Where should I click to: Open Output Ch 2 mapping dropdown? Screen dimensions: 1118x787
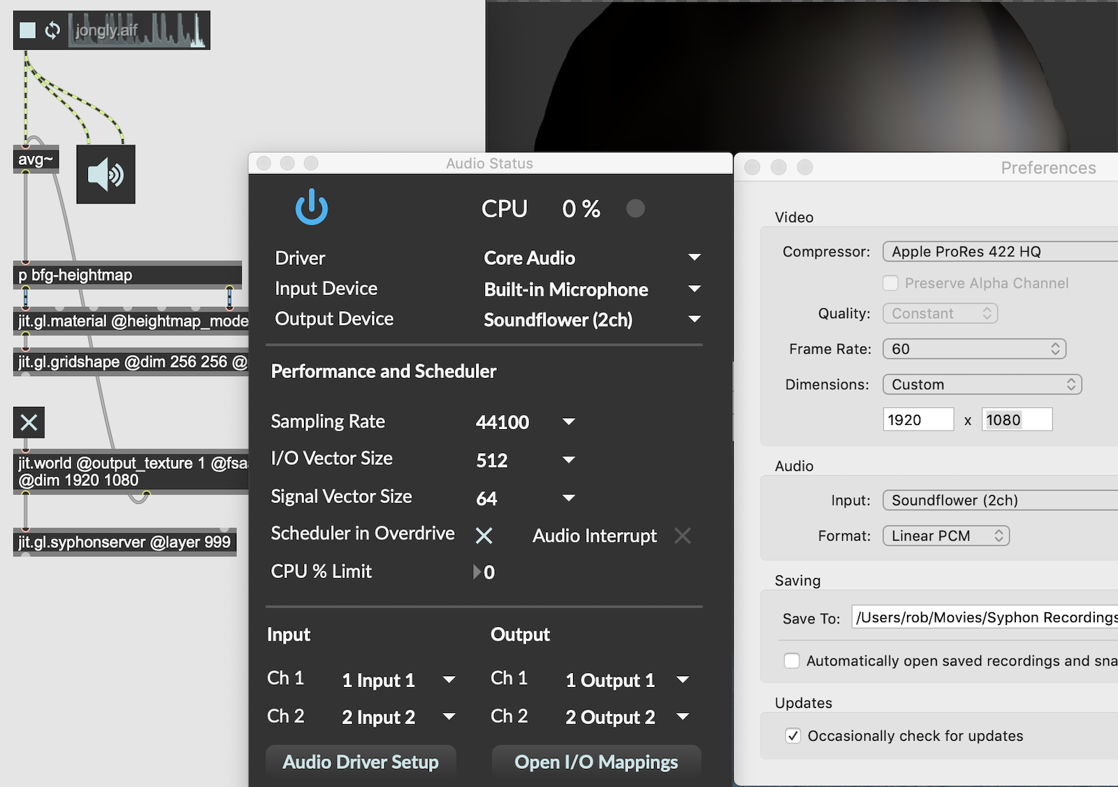point(627,717)
